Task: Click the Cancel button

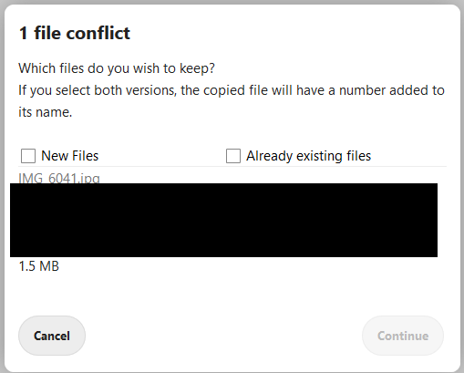Action: click(52, 336)
